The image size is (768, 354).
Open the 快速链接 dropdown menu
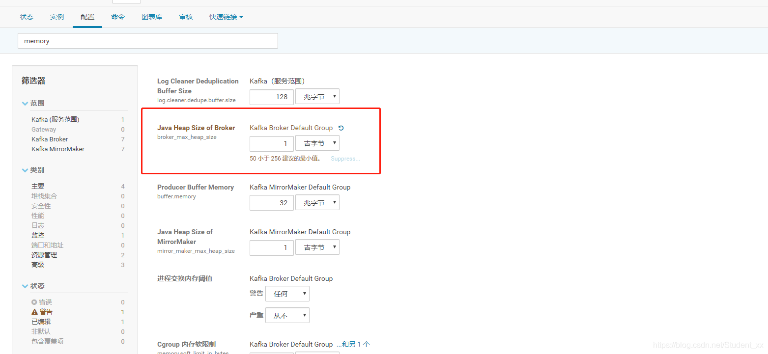226,17
